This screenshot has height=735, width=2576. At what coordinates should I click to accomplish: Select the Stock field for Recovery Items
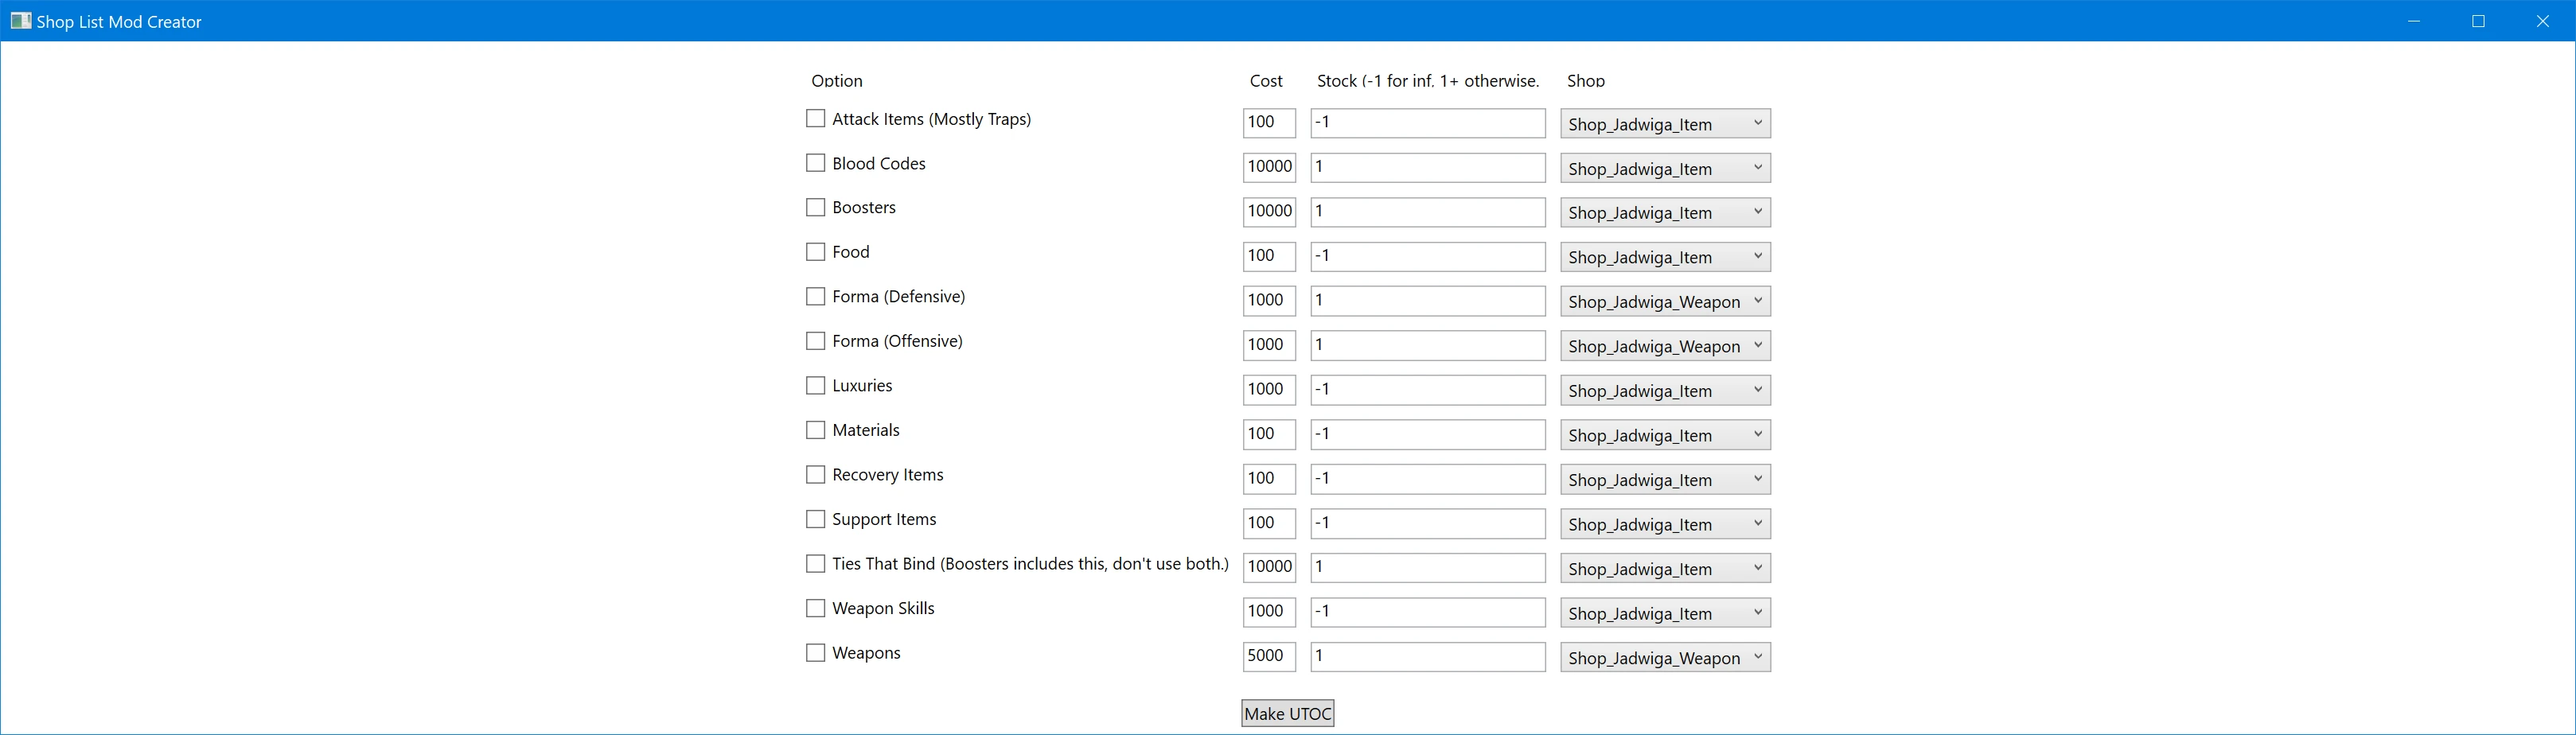[1427, 478]
